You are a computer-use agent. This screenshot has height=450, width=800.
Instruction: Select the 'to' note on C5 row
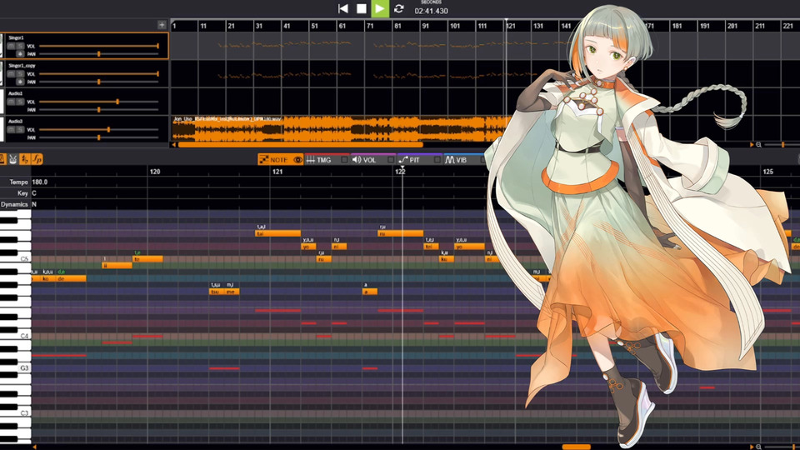[x=147, y=259]
